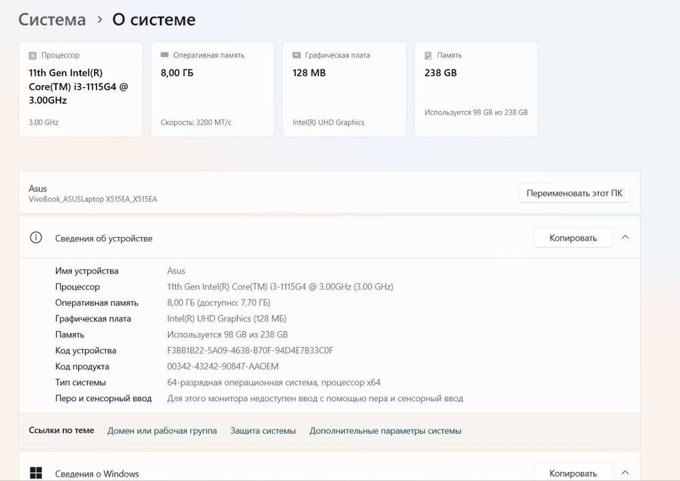Open the Защита системы link
This screenshot has height=481, width=680.
[263, 431]
